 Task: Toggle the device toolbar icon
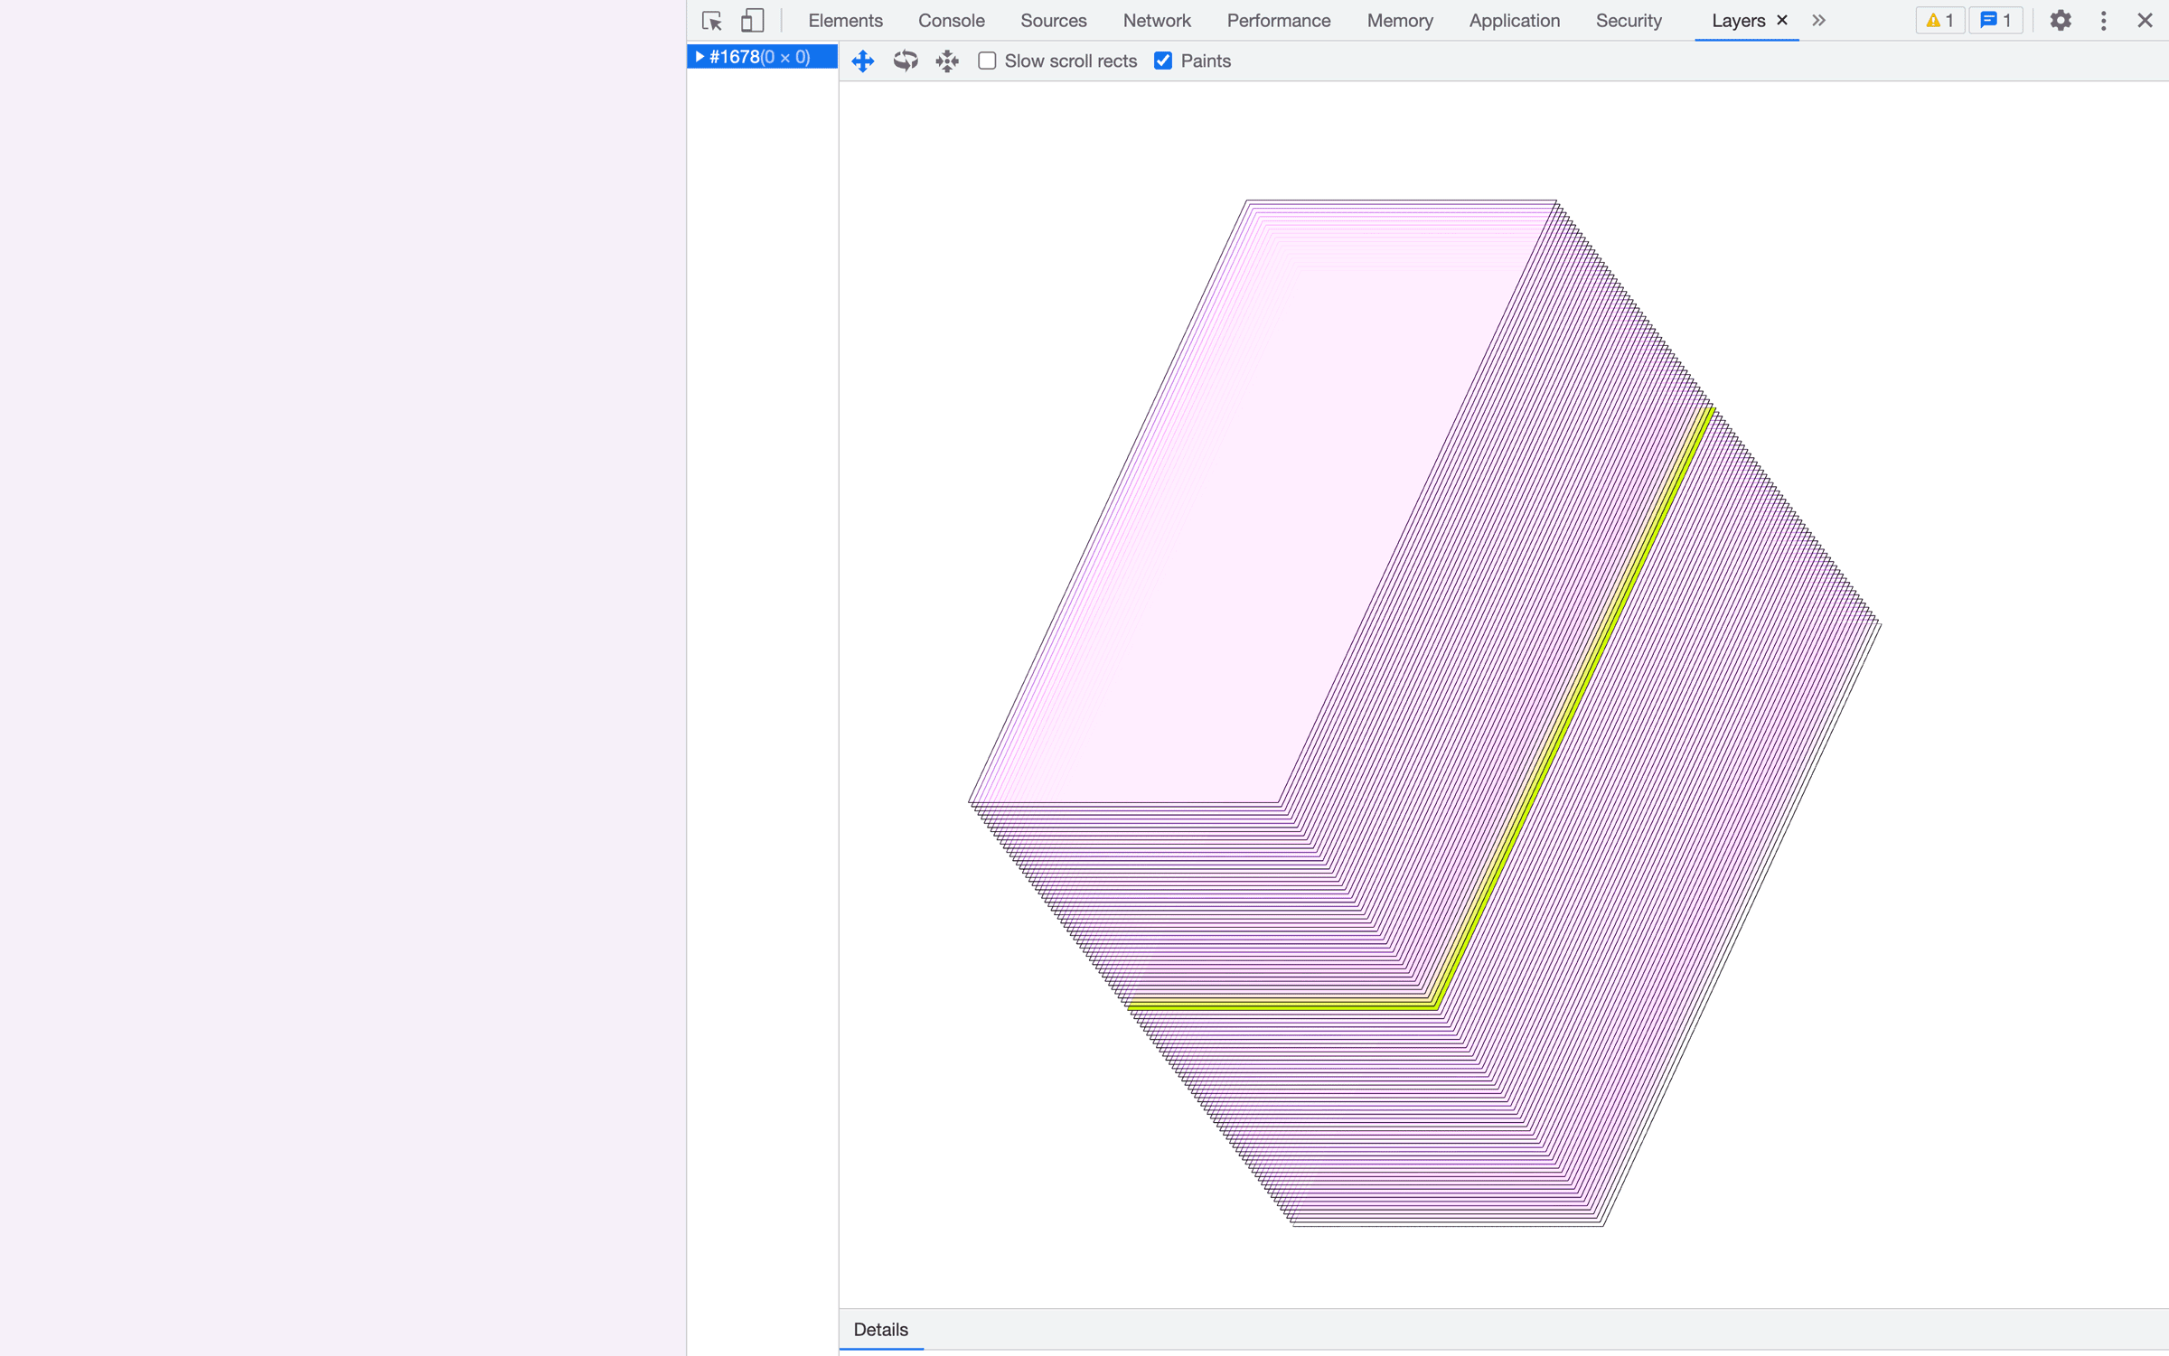click(x=752, y=21)
